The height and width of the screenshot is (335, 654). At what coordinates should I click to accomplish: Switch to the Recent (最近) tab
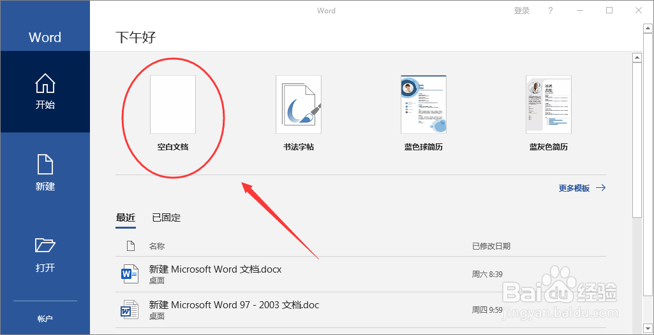pos(126,218)
